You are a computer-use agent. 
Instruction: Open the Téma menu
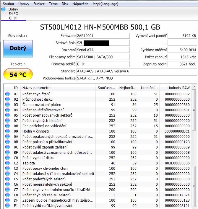point(53,4)
